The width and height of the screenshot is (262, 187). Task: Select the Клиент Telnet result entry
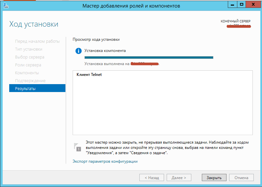click(x=89, y=75)
